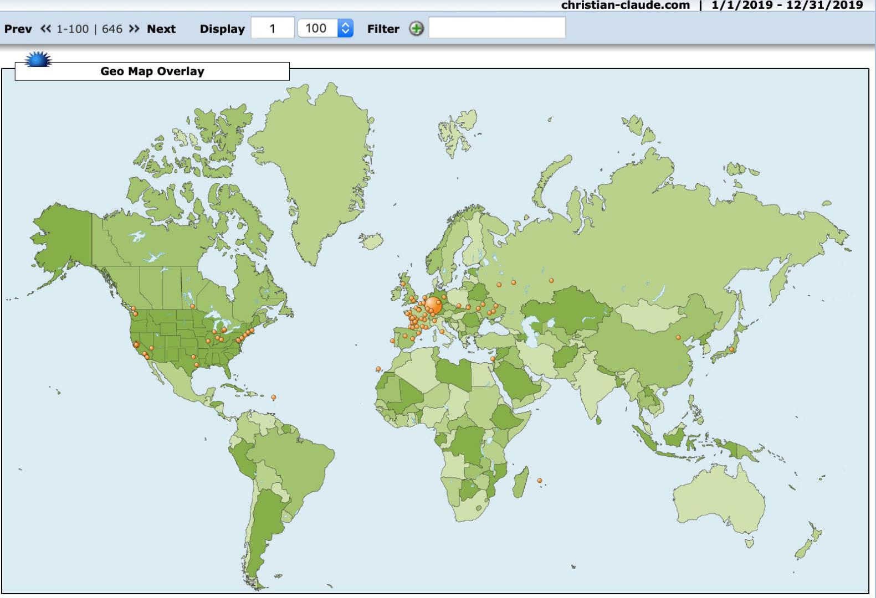This screenshot has width=876, height=598.
Task: Go to Prev page of results
Action: tap(18, 29)
